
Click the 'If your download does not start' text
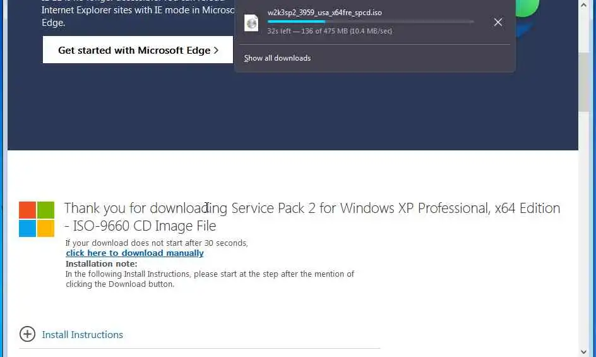pos(157,243)
